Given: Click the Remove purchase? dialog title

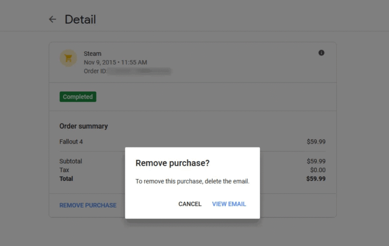Looking at the screenshot, I should pos(172,163).
